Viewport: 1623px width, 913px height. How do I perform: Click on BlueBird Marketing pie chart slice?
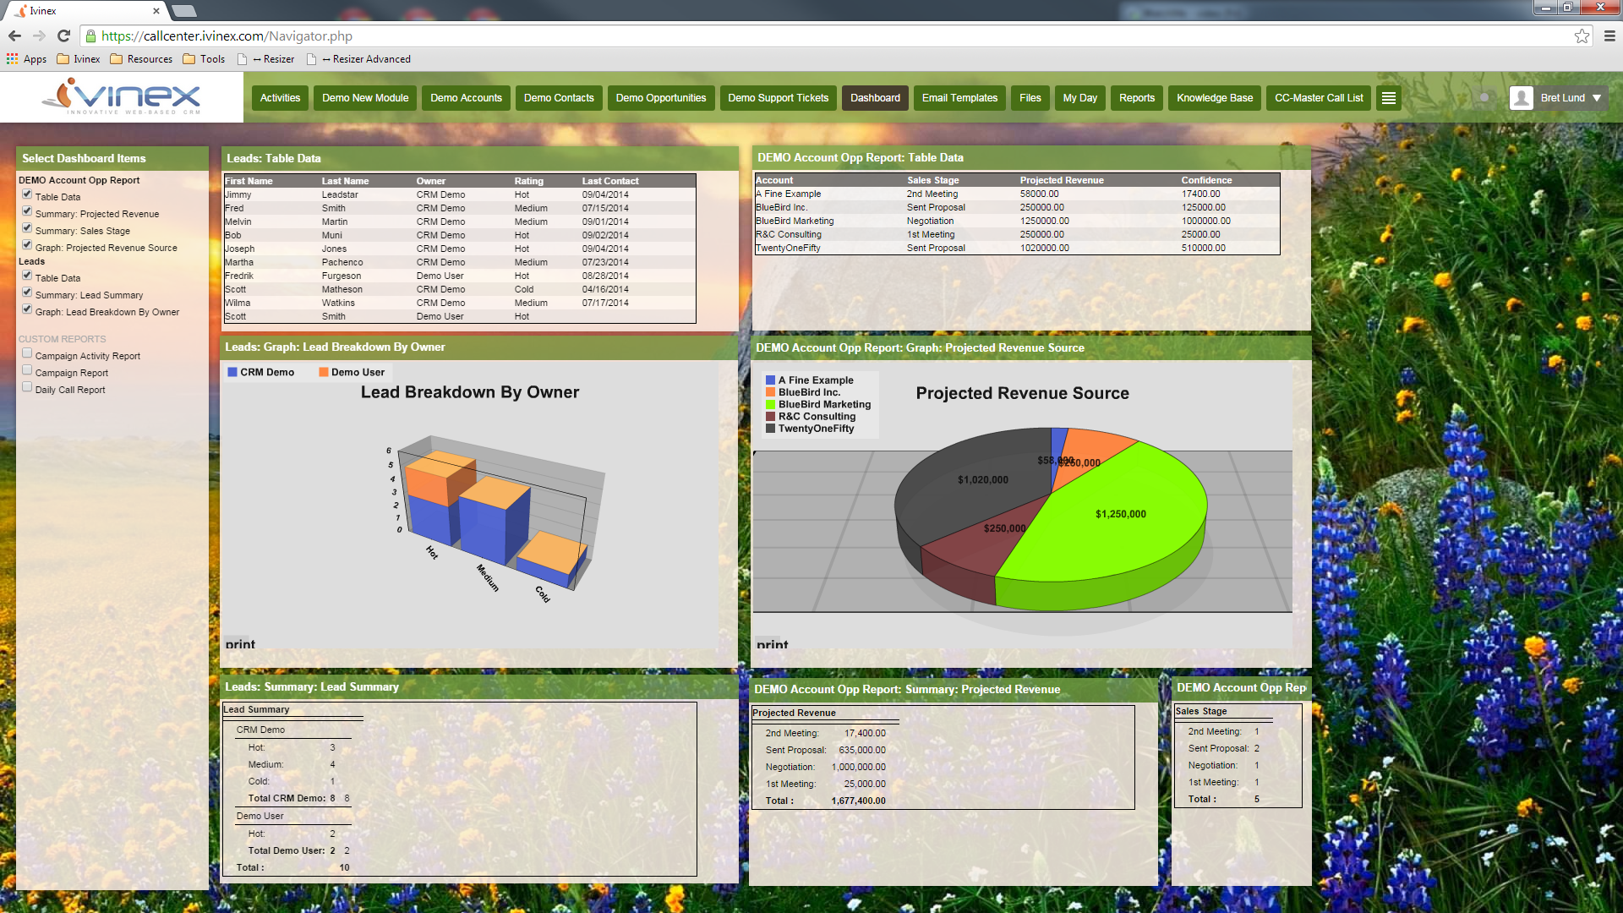coord(1116,514)
